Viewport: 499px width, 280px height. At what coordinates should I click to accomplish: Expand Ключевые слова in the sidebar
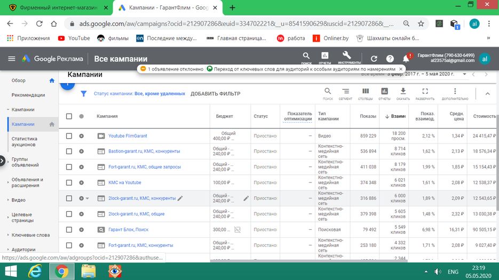(x=7, y=235)
